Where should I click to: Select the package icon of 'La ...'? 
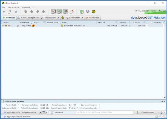click(6, 26)
